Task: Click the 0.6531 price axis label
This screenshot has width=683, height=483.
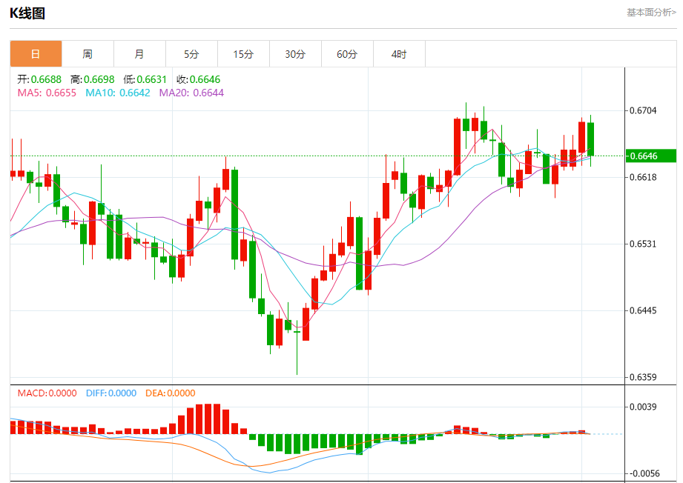Action: [643, 244]
